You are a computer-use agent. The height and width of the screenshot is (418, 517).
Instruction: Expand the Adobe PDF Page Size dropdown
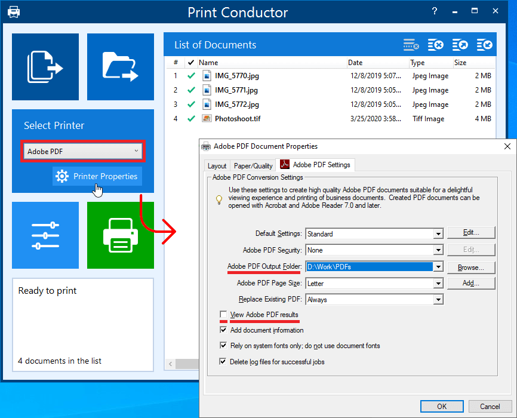pos(438,284)
